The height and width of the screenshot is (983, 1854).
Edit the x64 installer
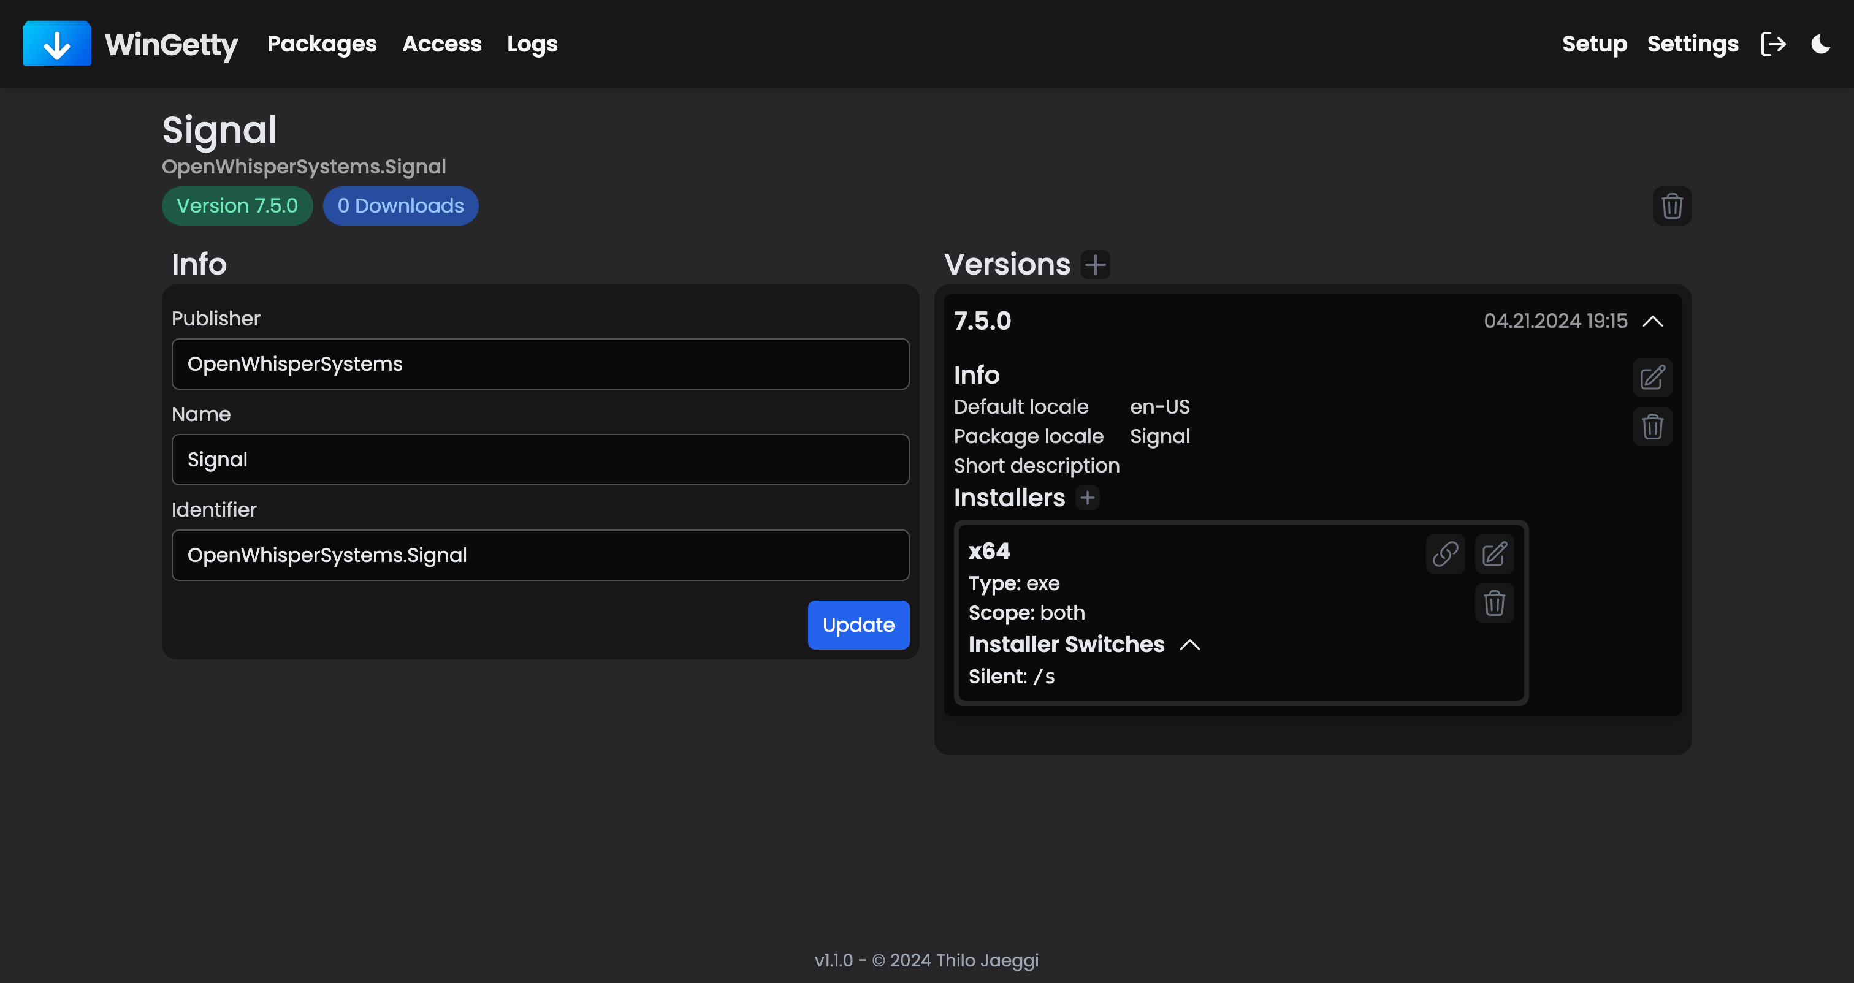pyautogui.click(x=1494, y=554)
